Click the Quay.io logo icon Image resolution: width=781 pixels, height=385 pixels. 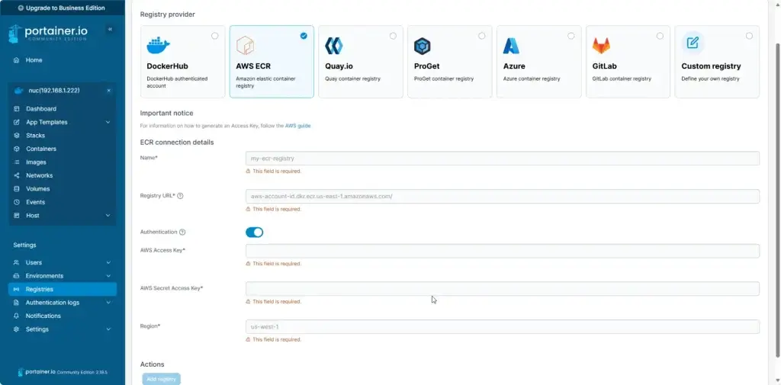tap(334, 46)
